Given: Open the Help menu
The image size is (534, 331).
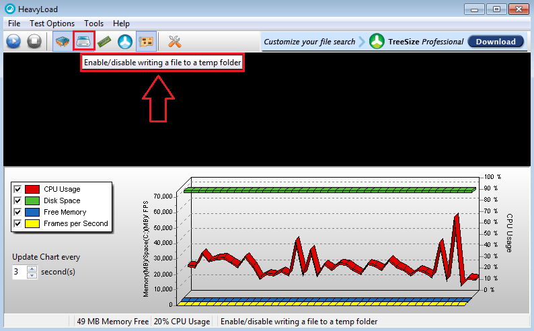Looking at the screenshot, I should pyautogui.click(x=121, y=24).
